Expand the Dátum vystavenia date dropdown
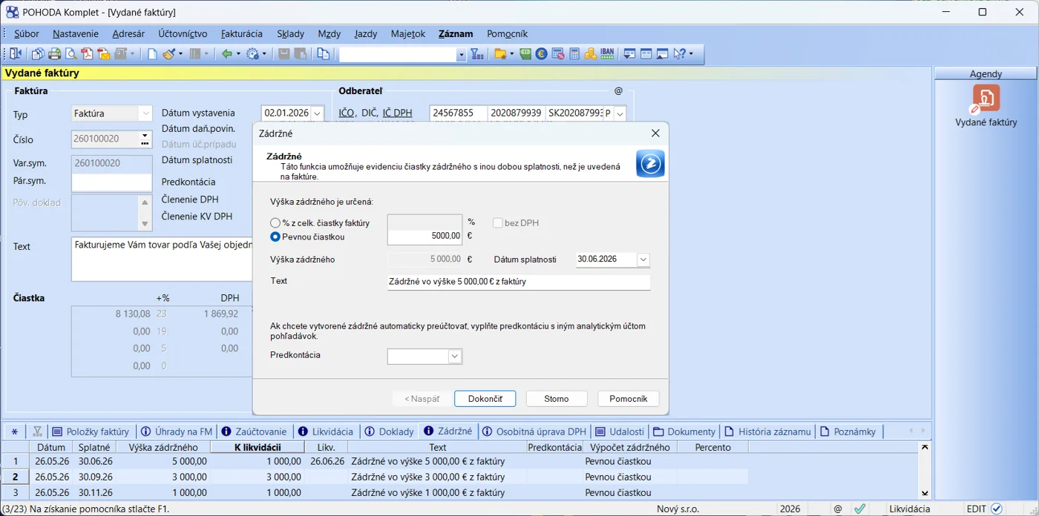This screenshot has width=1039, height=516. (x=318, y=113)
